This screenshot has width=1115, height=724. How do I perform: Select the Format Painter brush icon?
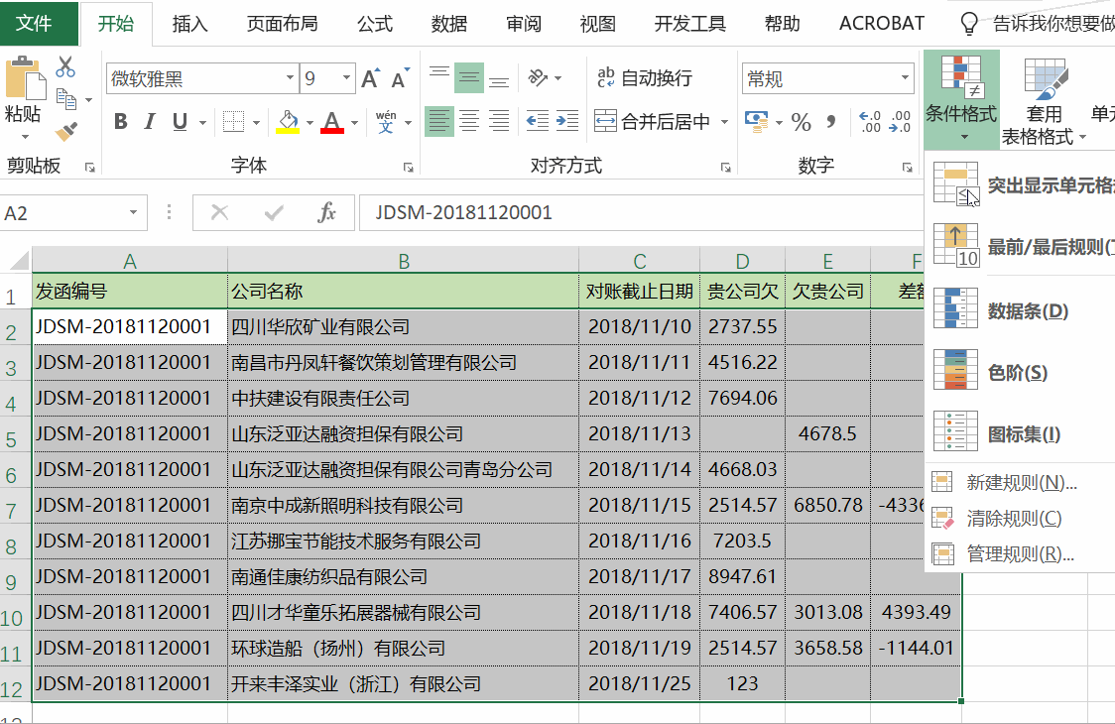(66, 132)
